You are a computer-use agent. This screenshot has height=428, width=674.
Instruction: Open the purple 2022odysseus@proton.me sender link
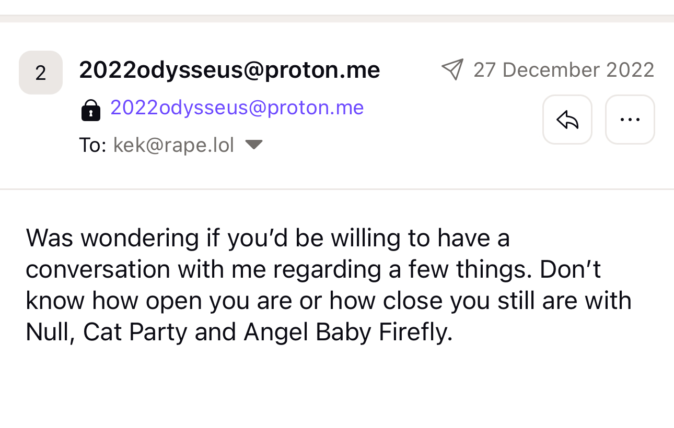[x=237, y=108]
